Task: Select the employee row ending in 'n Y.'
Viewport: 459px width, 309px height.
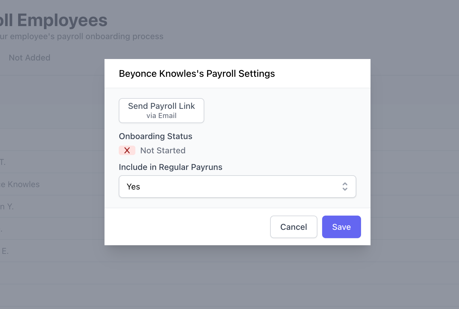Action: pos(7,206)
